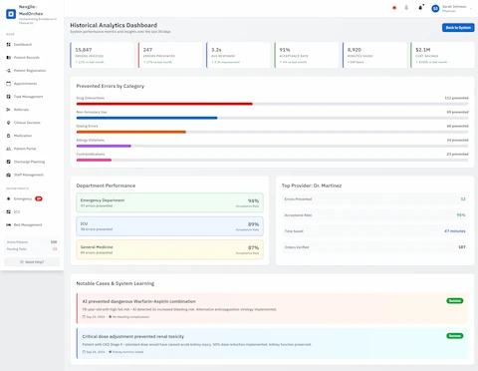Click the Time Saved 47 minutes row

tap(374, 231)
